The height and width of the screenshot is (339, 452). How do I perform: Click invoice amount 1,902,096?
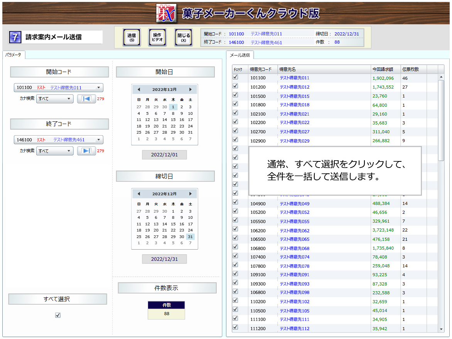tap(383, 78)
